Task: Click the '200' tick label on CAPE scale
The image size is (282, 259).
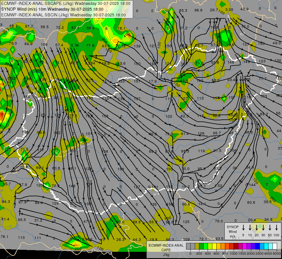Action: [x=199, y=254]
